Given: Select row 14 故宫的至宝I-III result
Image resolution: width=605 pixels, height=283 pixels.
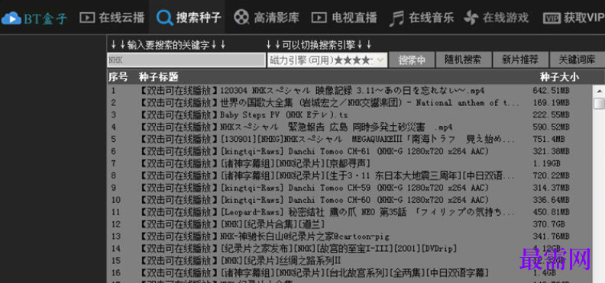Looking at the screenshot, I should [350, 249].
